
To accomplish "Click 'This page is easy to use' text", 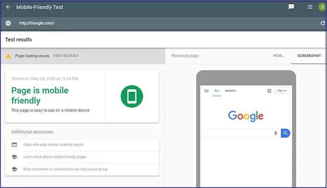I will pyautogui.click(x=50, y=110).
